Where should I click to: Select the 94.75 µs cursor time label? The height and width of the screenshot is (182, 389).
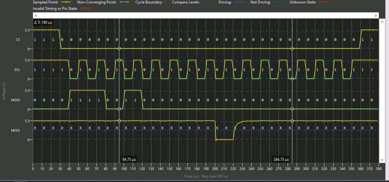(x=129, y=159)
